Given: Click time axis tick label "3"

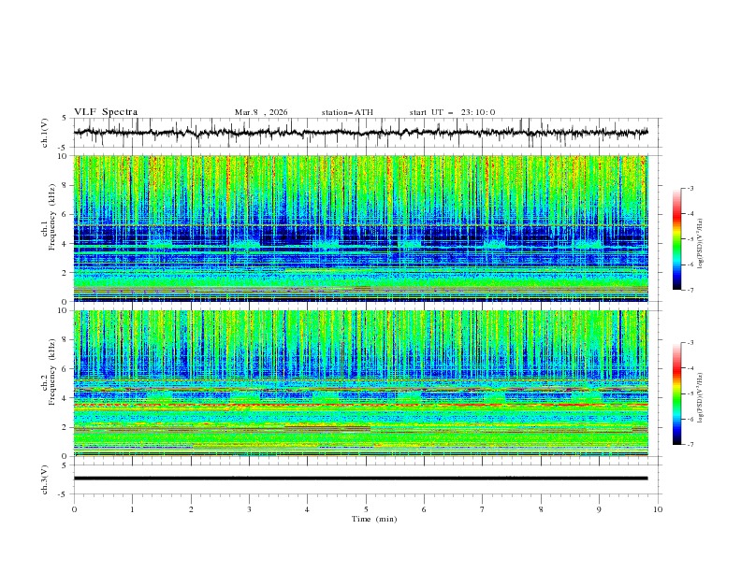Looking at the screenshot, I should click(x=249, y=509).
